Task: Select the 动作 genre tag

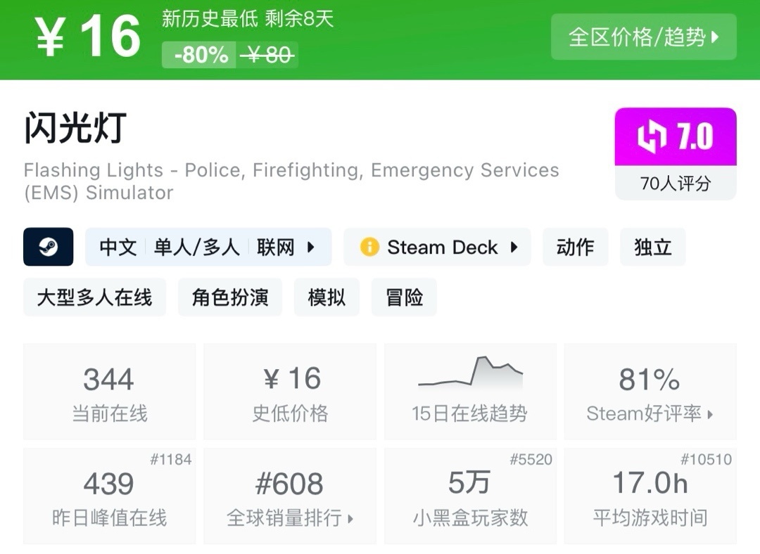Action: [575, 247]
